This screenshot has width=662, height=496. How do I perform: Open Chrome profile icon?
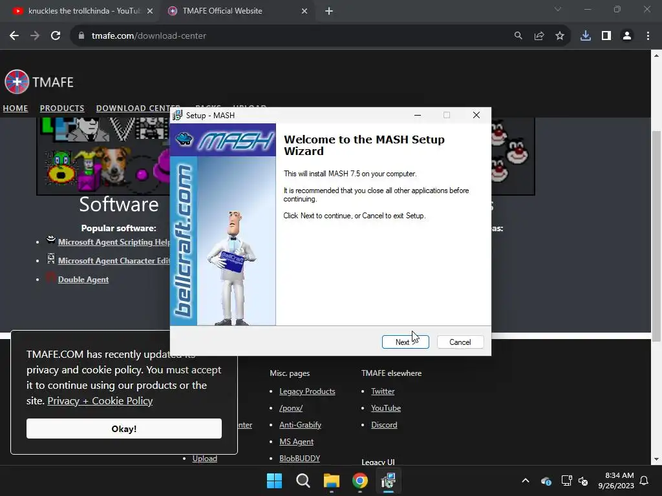(627, 36)
